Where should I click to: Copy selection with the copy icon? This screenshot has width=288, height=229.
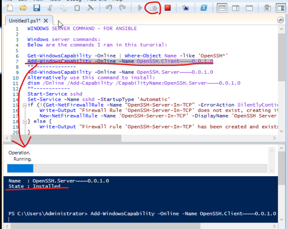tap(63, 8)
